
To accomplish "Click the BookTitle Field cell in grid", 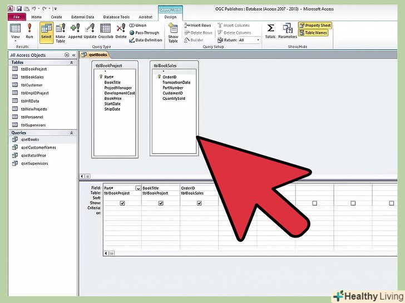I will coord(160,188).
